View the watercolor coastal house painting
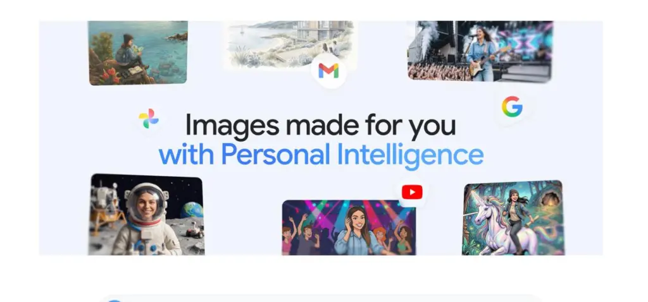 tap(289, 45)
